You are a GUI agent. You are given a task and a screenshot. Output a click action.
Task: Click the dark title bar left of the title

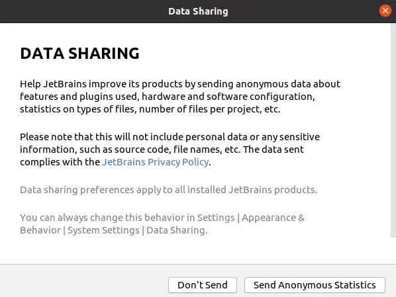(x=84, y=11)
